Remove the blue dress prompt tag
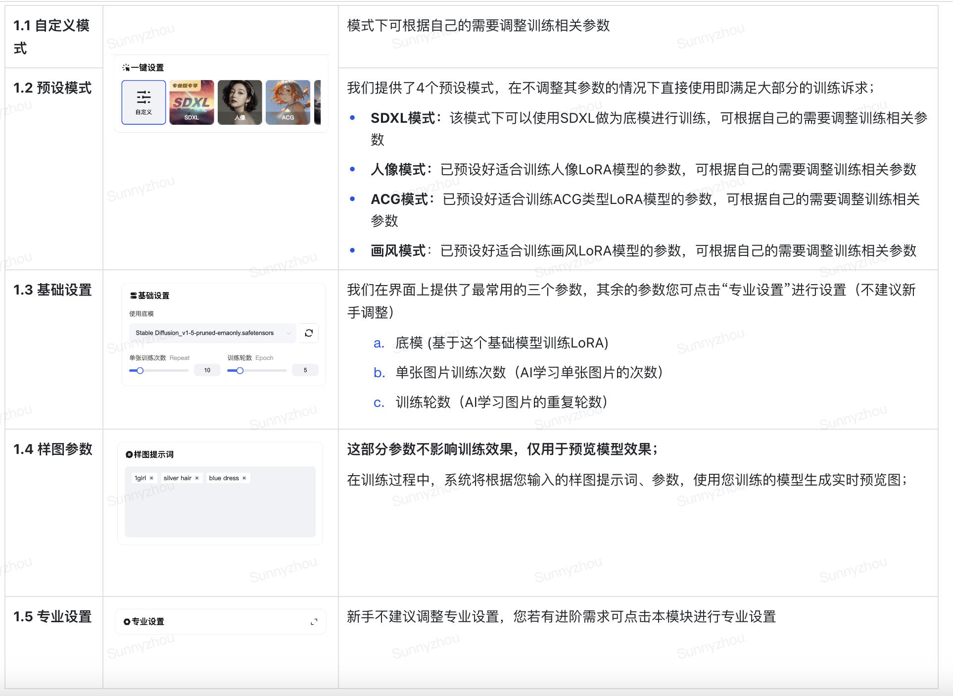This screenshot has width=953, height=696. point(244,478)
